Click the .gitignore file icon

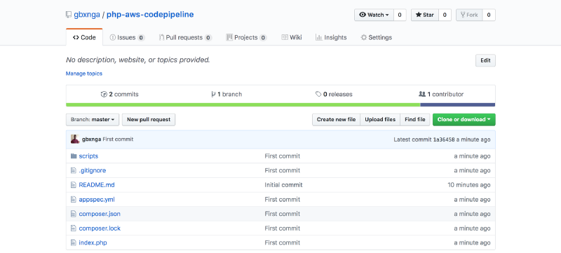(x=74, y=170)
